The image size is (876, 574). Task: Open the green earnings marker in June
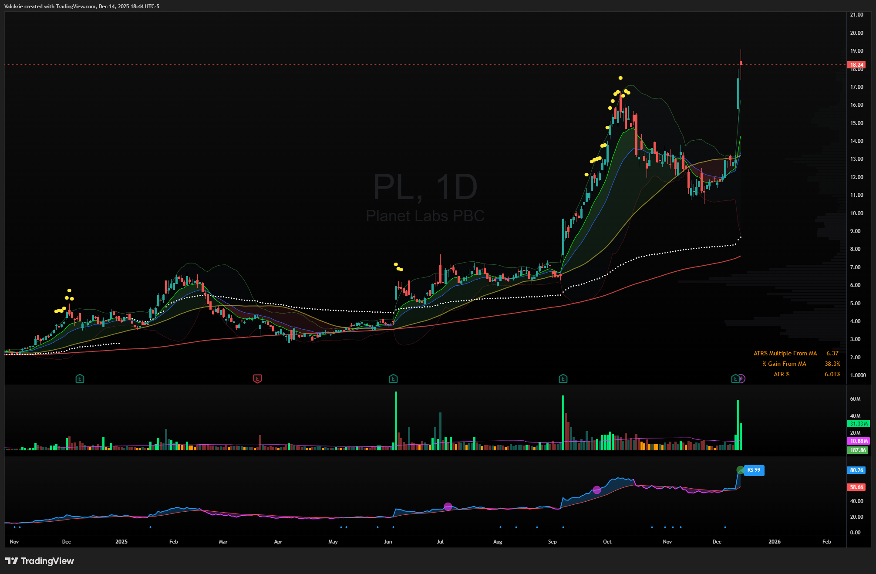(x=393, y=378)
